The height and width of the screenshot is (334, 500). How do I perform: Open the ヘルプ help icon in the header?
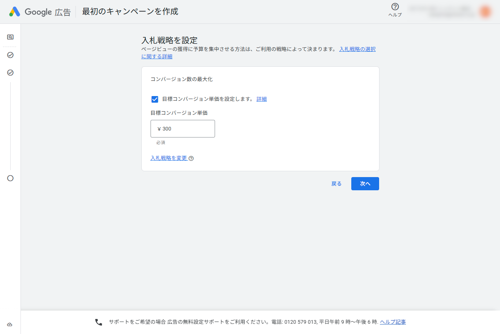395,8
